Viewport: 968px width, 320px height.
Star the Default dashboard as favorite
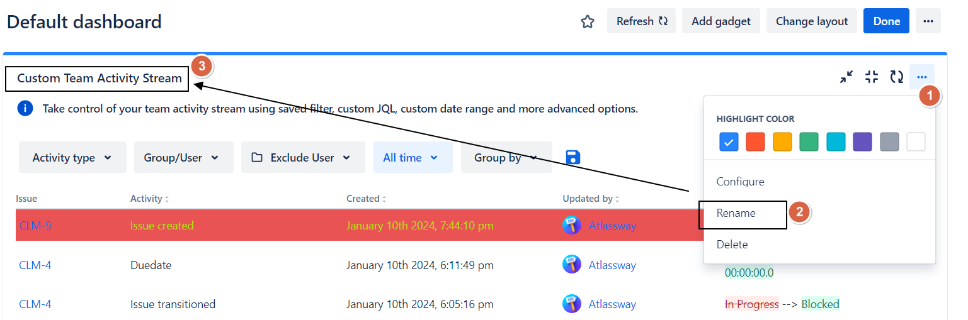tap(587, 22)
